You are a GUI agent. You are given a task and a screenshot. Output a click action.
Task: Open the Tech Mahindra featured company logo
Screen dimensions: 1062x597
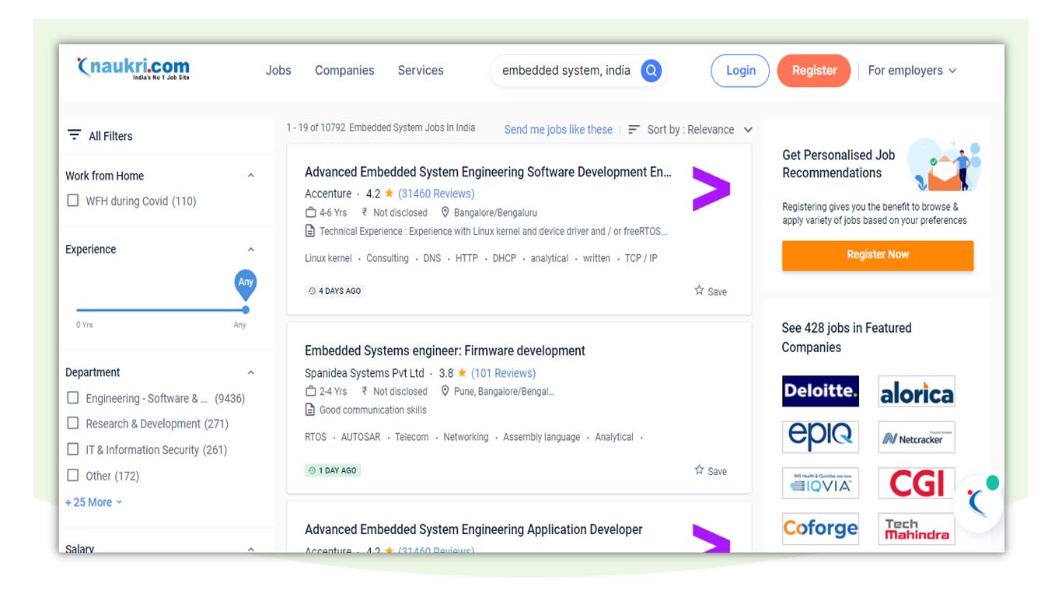[917, 529]
